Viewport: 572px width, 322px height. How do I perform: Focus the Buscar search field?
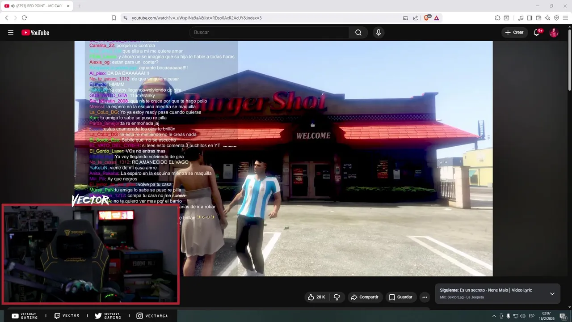click(269, 32)
